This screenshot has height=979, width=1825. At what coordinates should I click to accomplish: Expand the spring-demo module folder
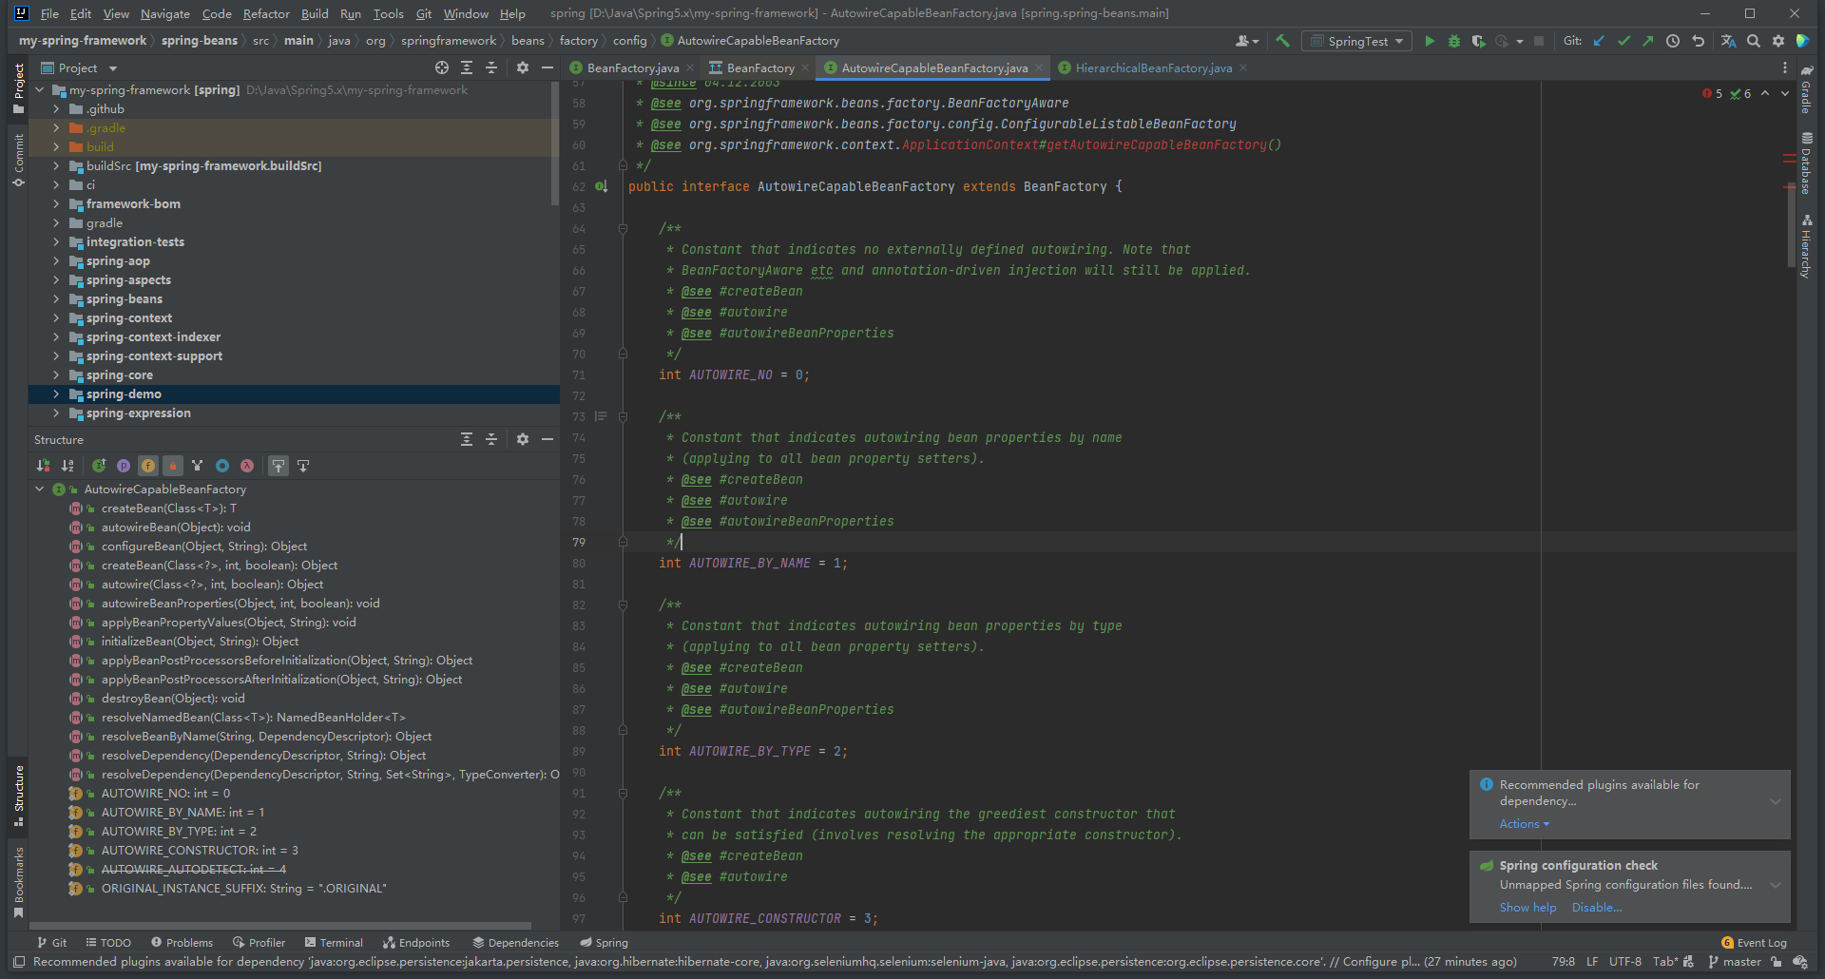click(x=56, y=394)
